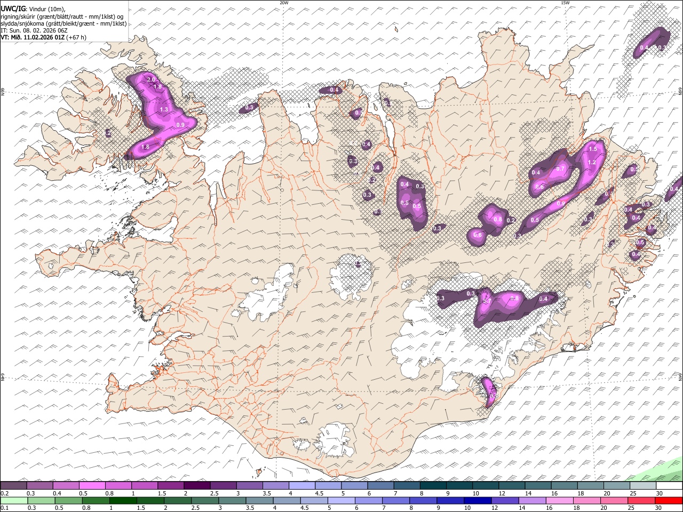Click the deep navy legend swatch labeled 10
This screenshot has width=683, height=512.
[x=478, y=500]
